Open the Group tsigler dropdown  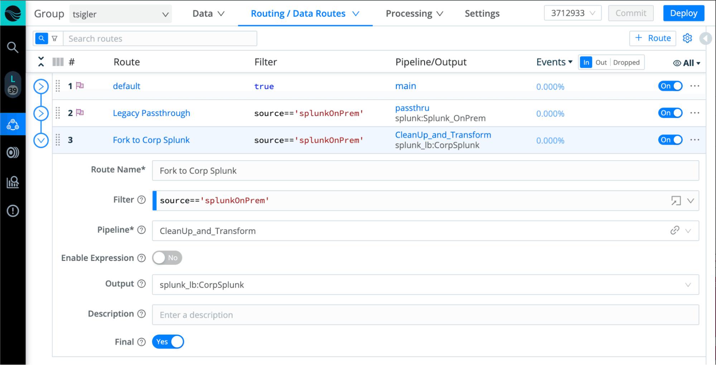(x=120, y=14)
